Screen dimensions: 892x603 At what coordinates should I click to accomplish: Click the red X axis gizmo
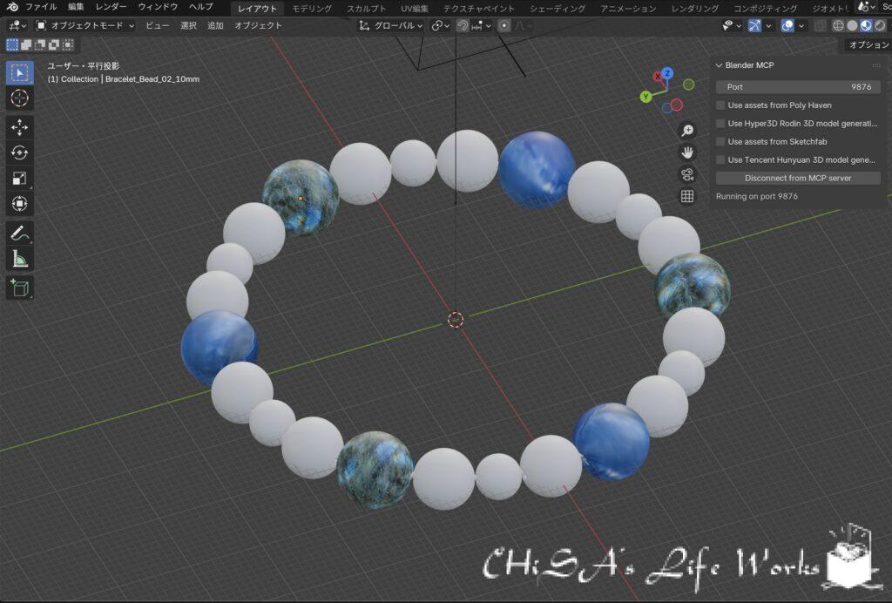pos(658,76)
